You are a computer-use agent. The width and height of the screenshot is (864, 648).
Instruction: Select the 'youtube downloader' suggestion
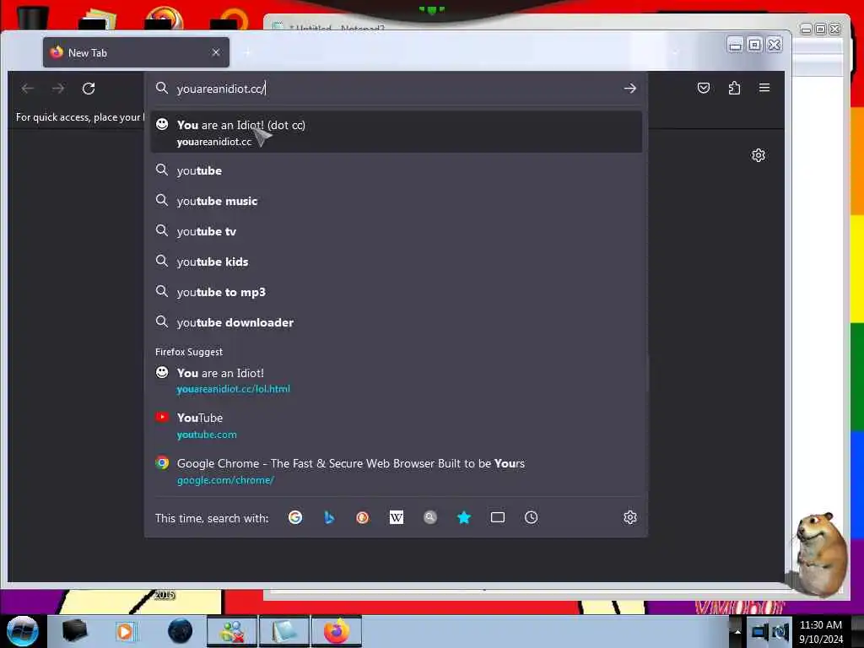click(x=396, y=321)
